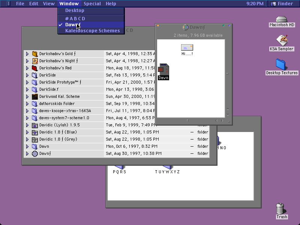The image size is (300, 225).
Task: Click the KSA Sampler desktop icon
Action: coord(282,40)
